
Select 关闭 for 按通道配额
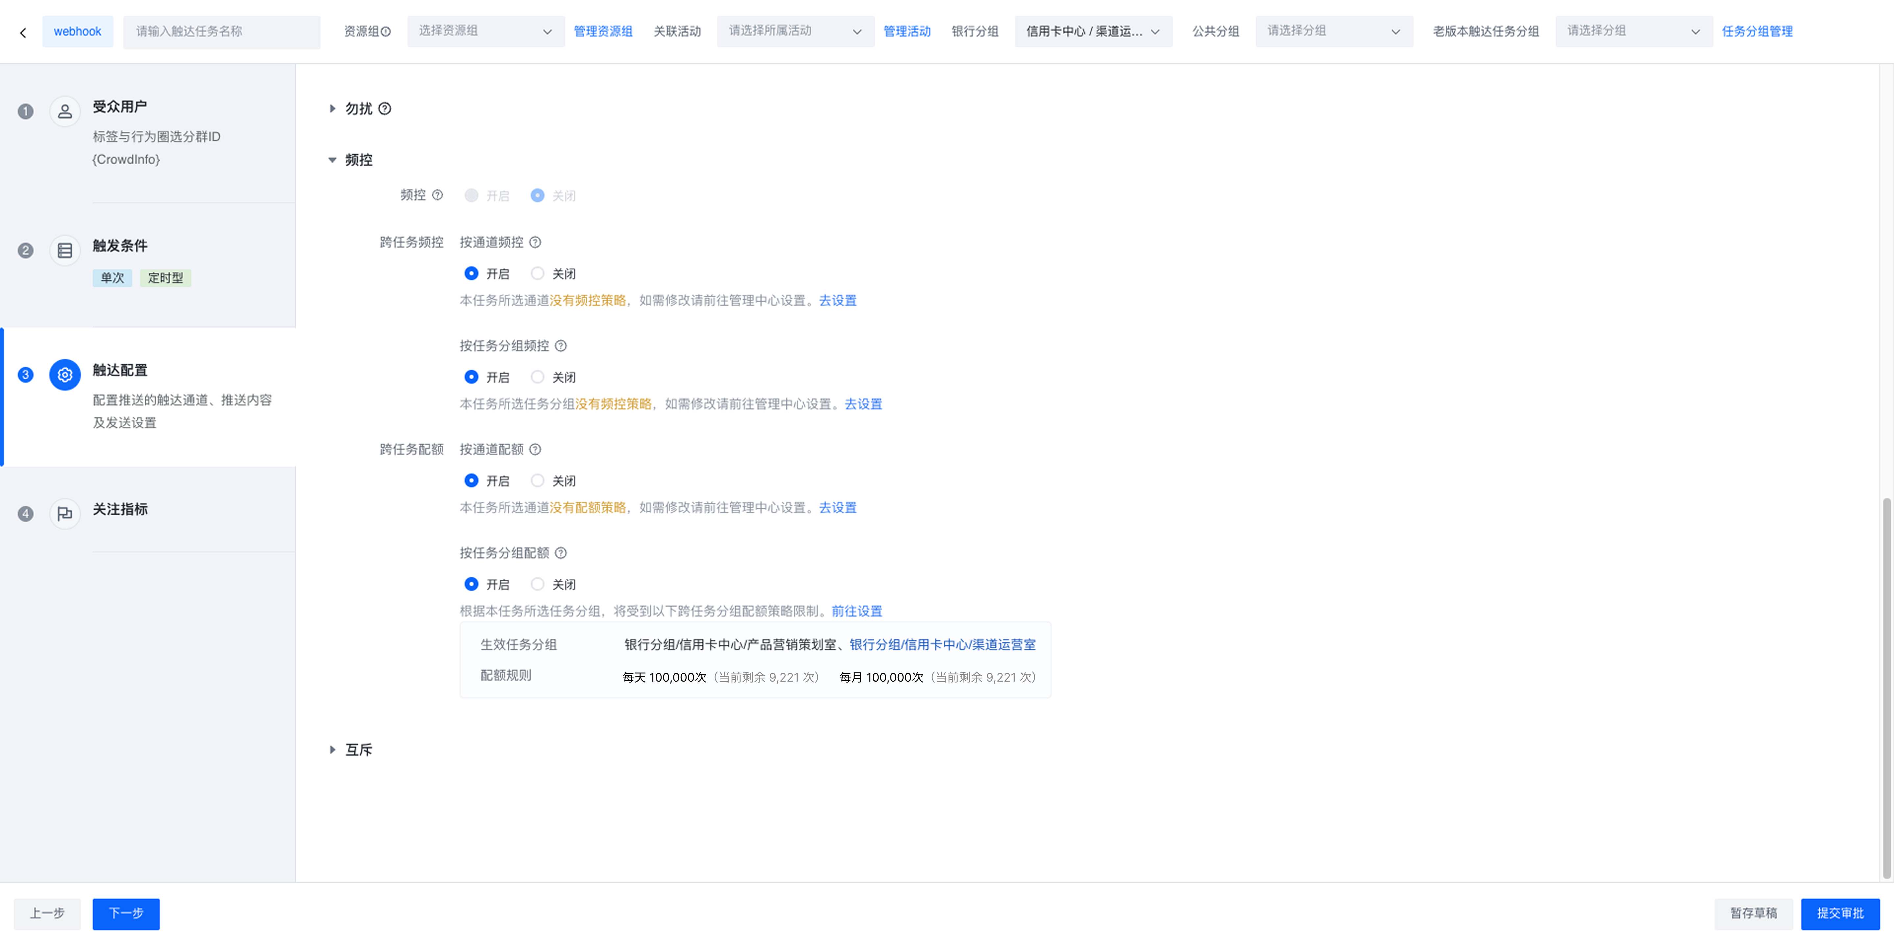(538, 481)
